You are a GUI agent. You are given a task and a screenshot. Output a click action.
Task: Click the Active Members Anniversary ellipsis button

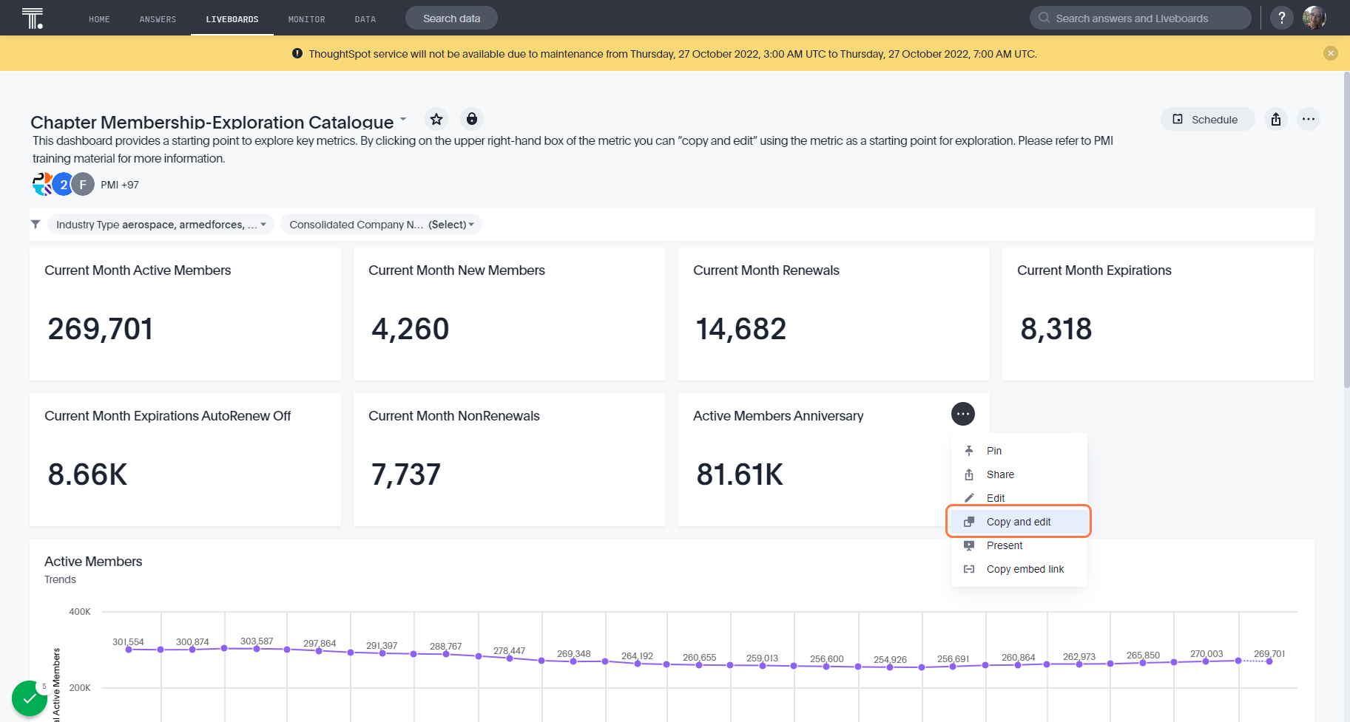click(x=963, y=414)
